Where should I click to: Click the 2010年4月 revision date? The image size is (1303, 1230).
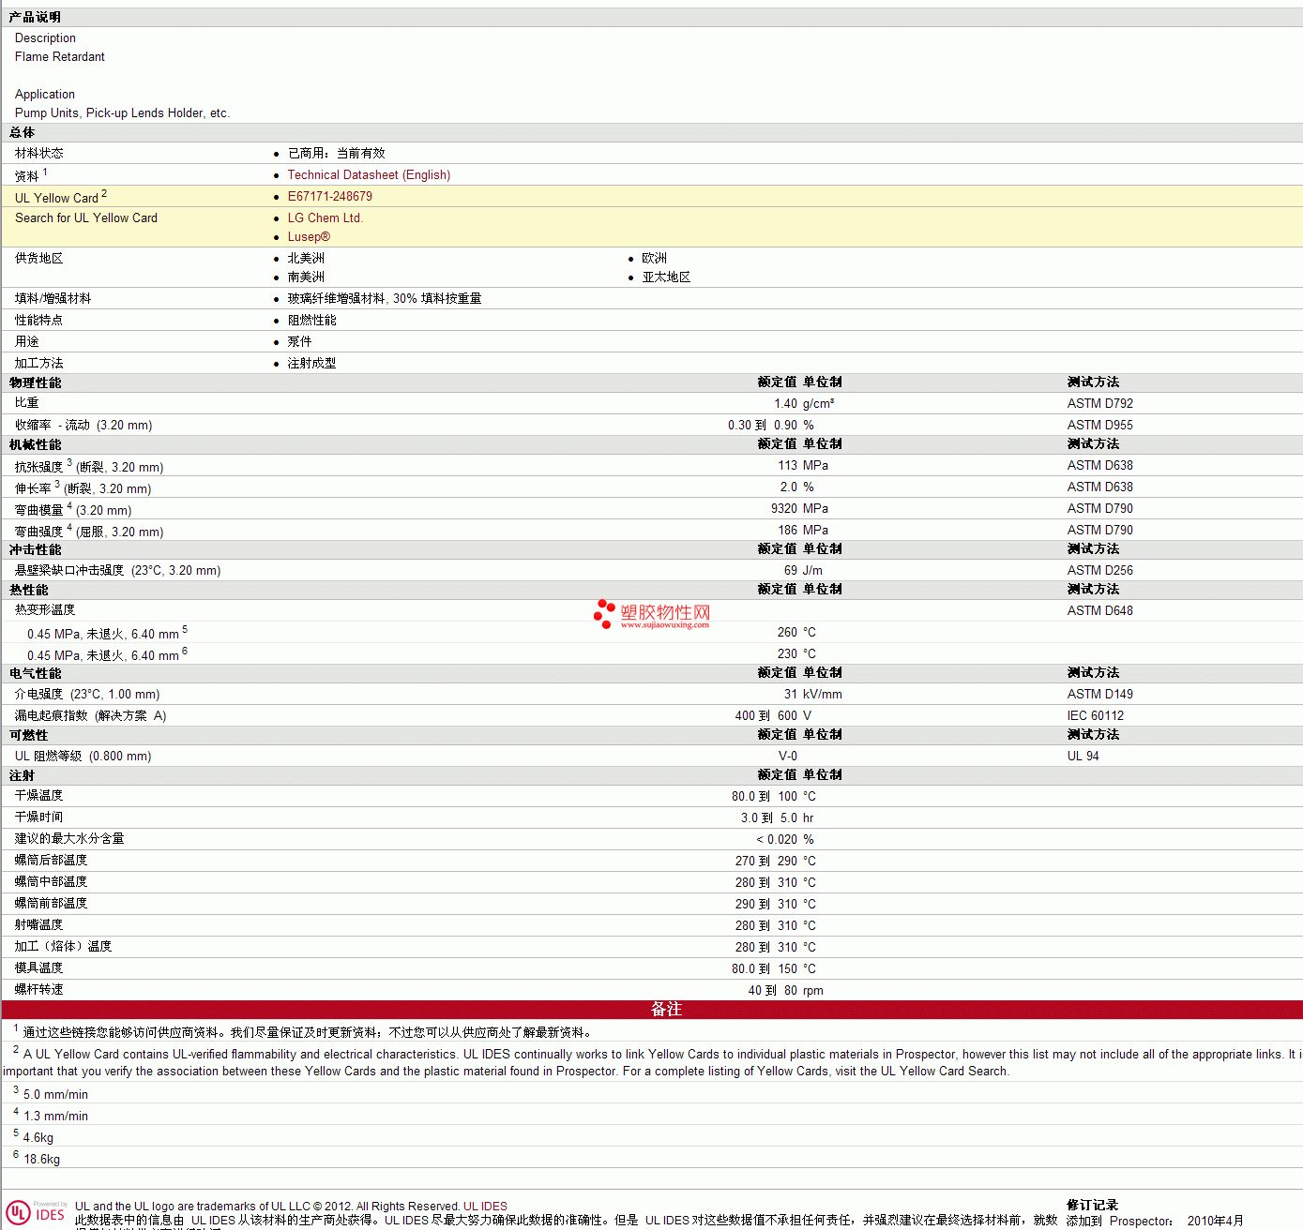pos(1216,1221)
